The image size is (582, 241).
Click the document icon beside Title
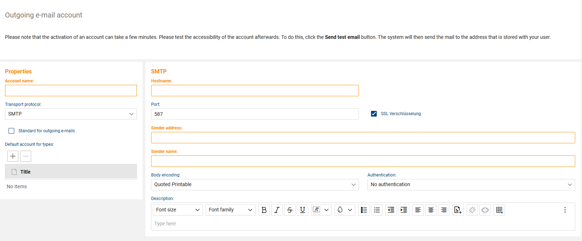(x=14, y=172)
